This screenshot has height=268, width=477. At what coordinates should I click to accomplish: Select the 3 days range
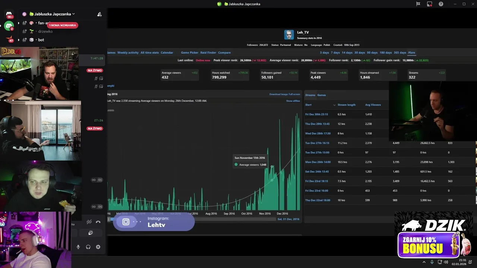(324, 52)
